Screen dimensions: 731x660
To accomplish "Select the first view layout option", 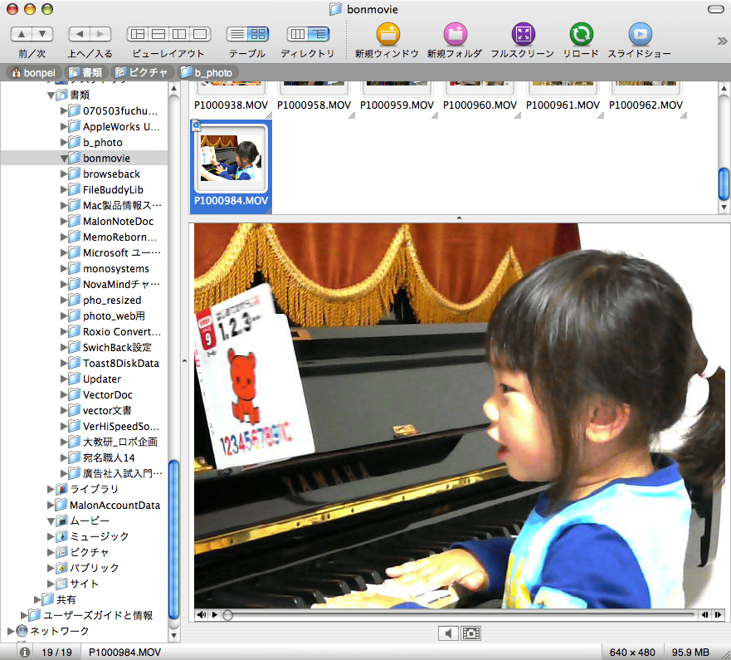I will tap(138, 33).
